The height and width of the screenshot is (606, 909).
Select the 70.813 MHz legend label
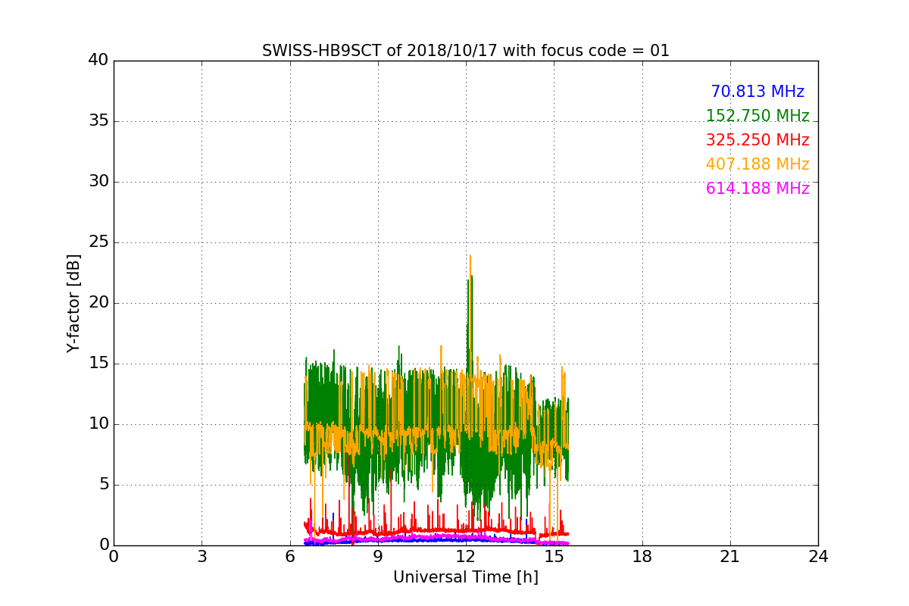(x=757, y=92)
